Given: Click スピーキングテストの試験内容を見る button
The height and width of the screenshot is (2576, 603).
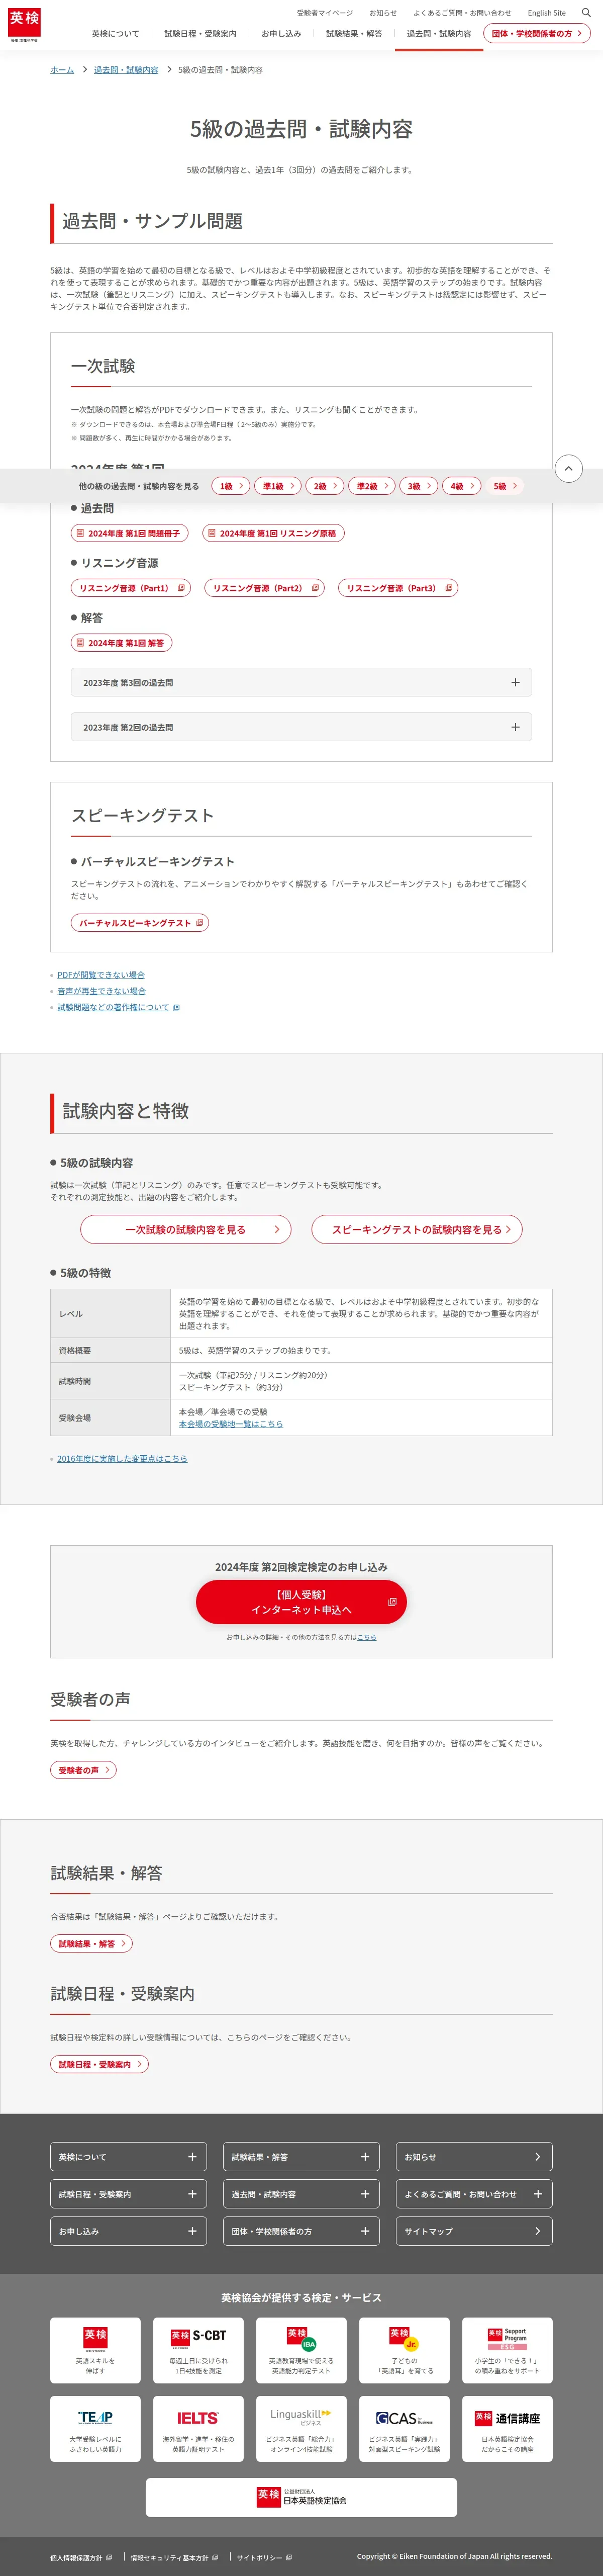Looking at the screenshot, I should 417,1229.
